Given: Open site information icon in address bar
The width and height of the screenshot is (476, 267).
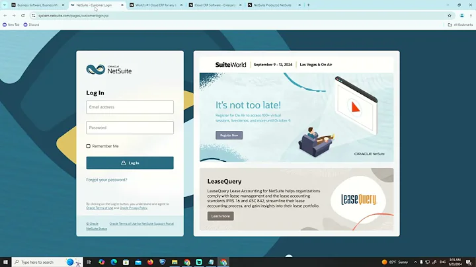Looking at the screenshot, I should (x=34, y=15).
